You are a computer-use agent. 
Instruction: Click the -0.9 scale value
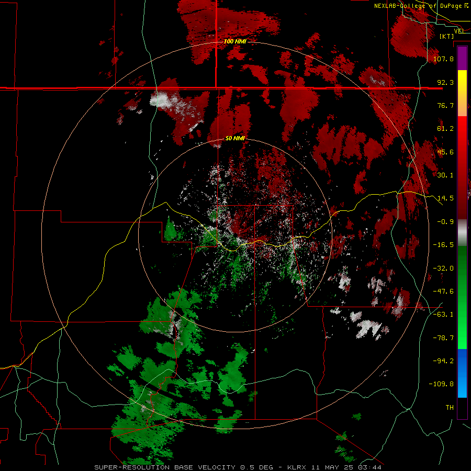tap(445, 222)
